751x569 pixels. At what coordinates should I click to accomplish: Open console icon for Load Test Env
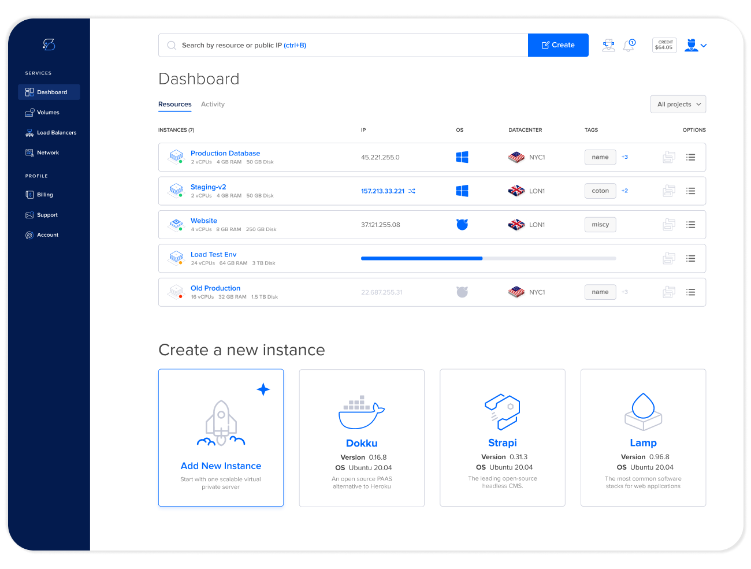coord(669,258)
